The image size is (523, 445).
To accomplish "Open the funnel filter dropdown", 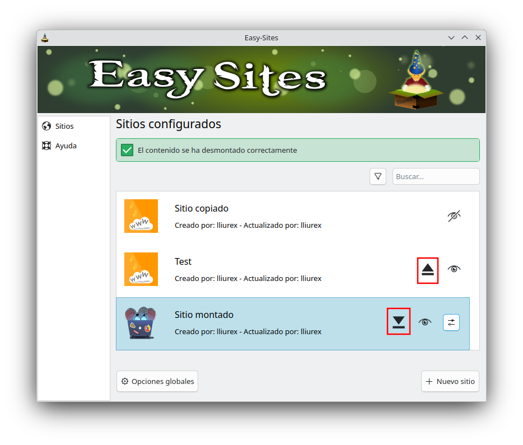I will [x=378, y=176].
